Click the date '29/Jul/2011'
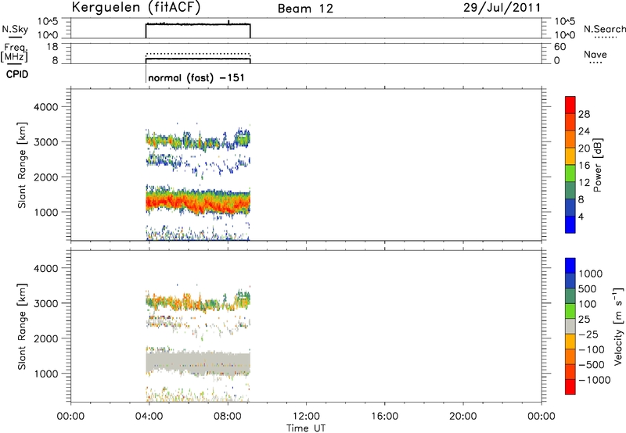This screenshot has height=433, width=626. click(x=502, y=8)
